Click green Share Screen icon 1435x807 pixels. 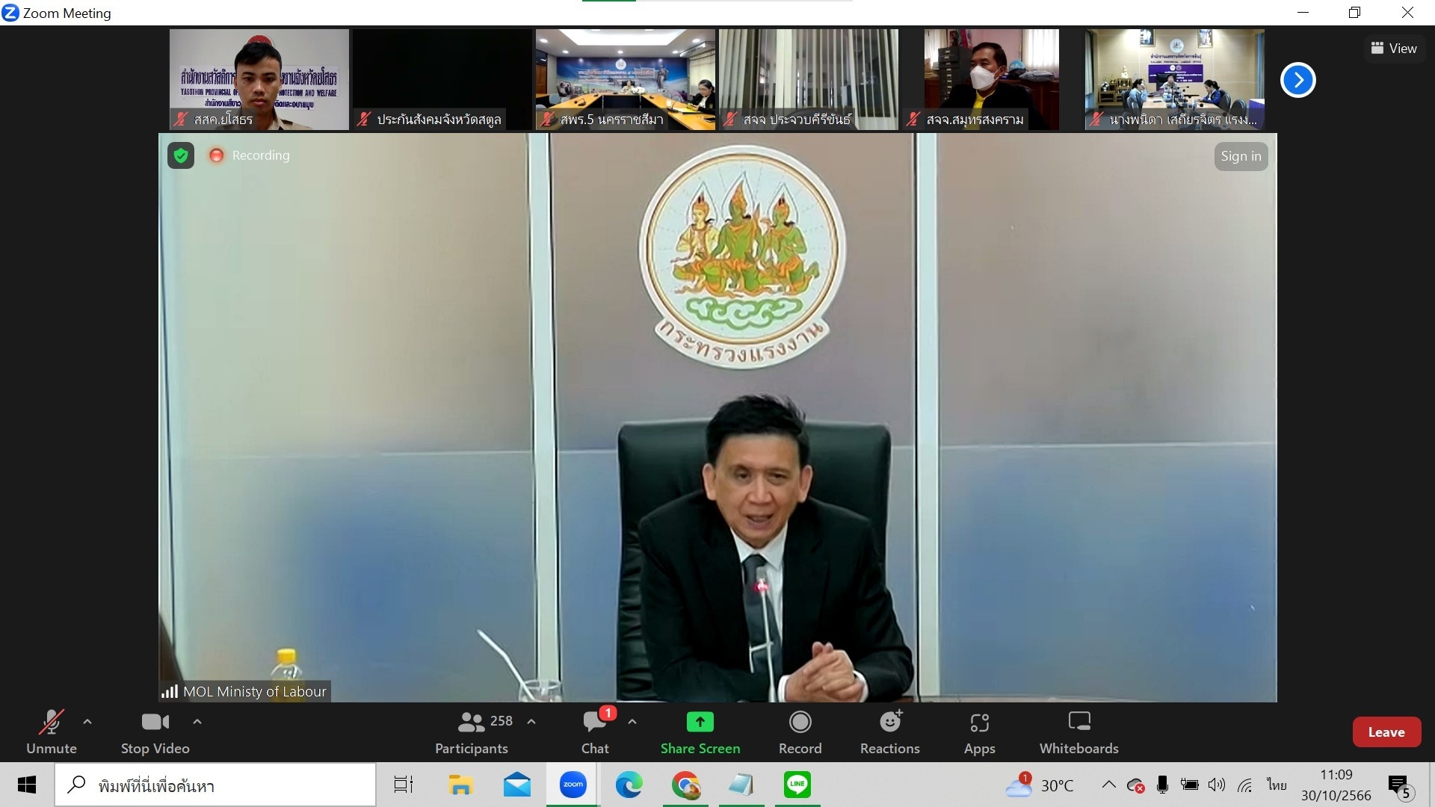click(700, 723)
